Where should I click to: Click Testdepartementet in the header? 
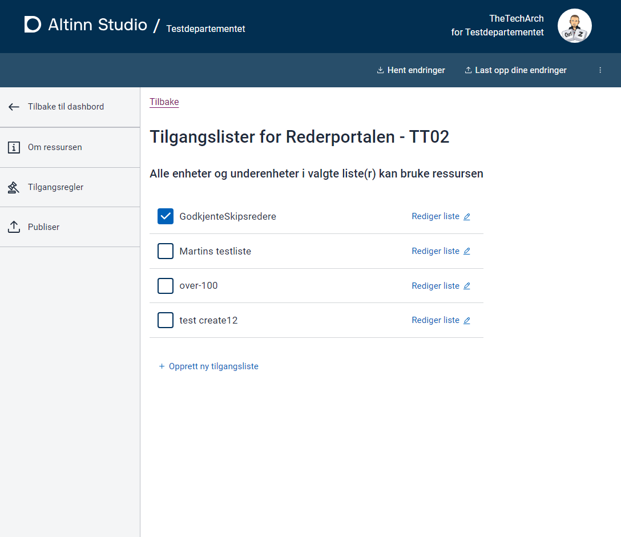click(x=205, y=29)
